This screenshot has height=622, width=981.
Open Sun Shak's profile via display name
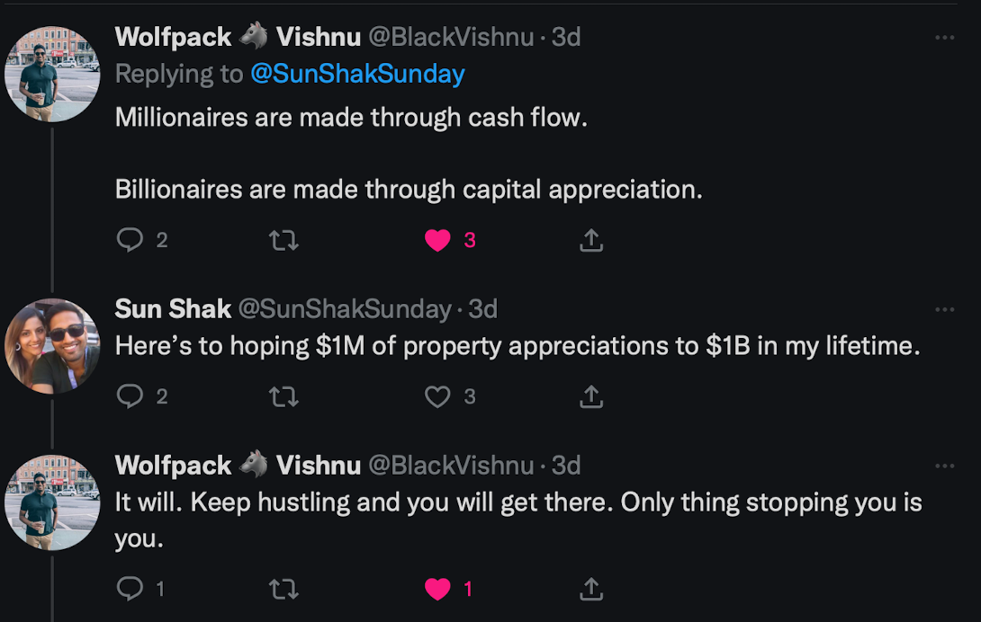point(174,309)
